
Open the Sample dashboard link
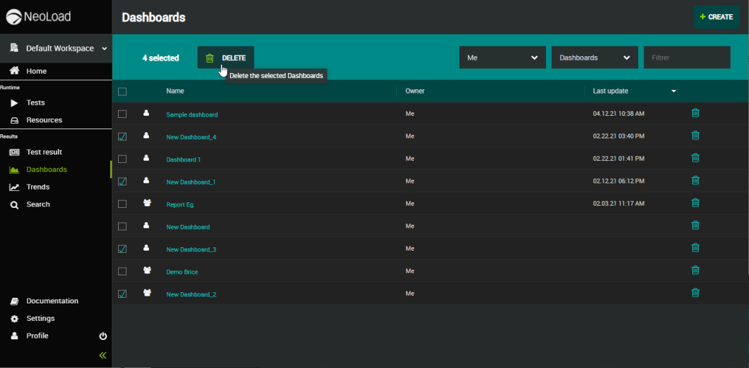coord(192,114)
